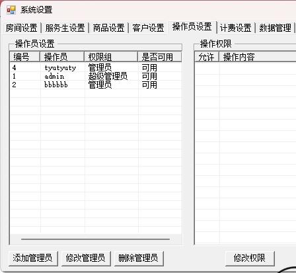This screenshot has width=296, height=273.
Task: Open the 服务生设置 tab
Action: coord(65,28)
